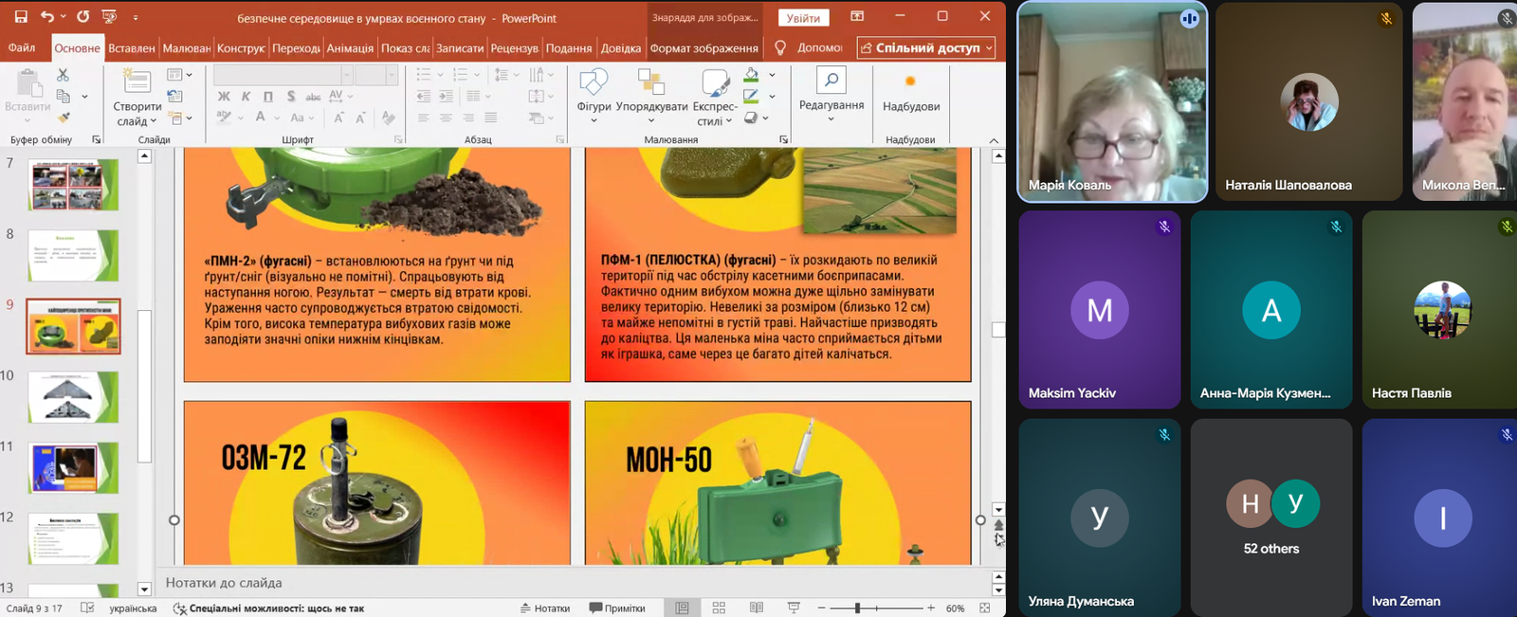Expand the Create Slide (Створити слайд) dropdown
1517x617 pixels.
point(137,121)
